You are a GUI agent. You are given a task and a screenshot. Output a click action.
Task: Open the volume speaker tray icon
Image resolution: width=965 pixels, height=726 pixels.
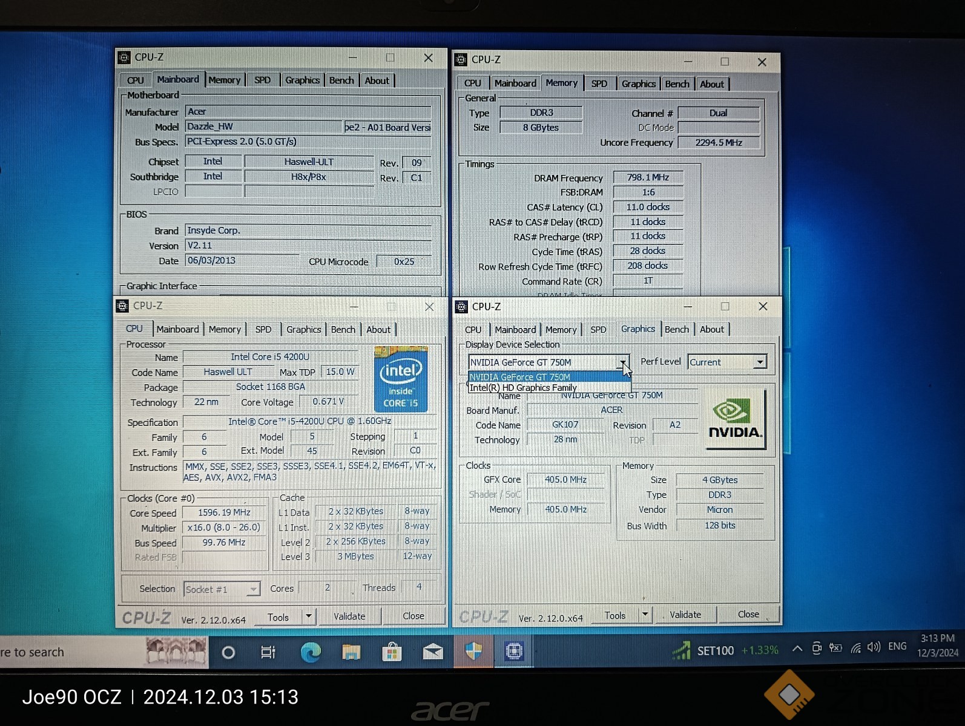tap(874, 647)
